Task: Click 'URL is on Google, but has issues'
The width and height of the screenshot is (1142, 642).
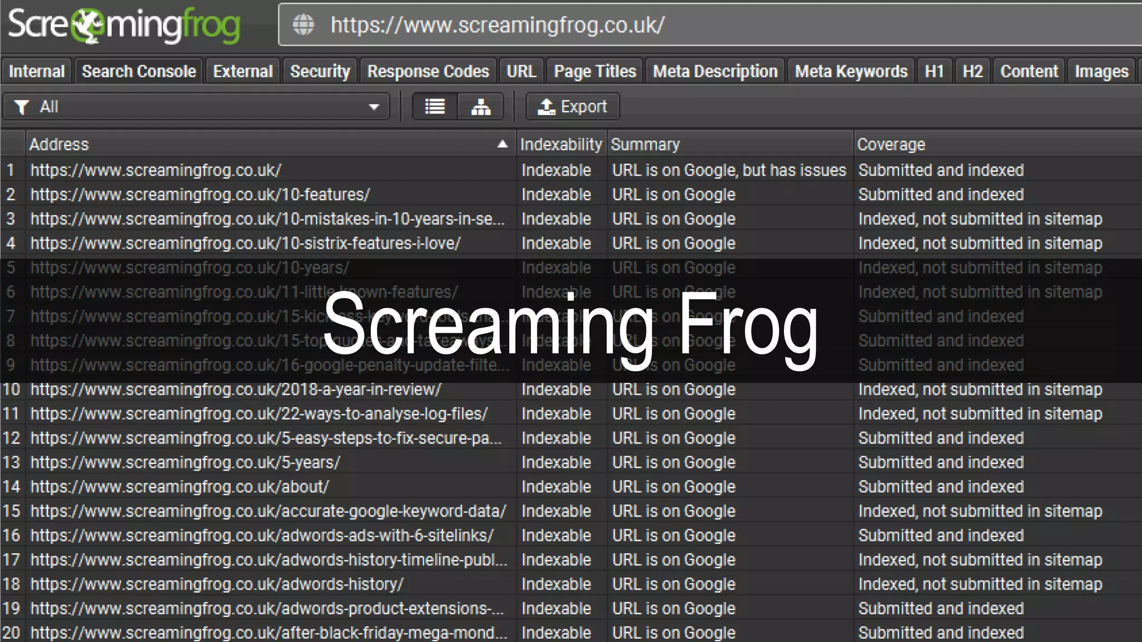Action: [729, 170]
